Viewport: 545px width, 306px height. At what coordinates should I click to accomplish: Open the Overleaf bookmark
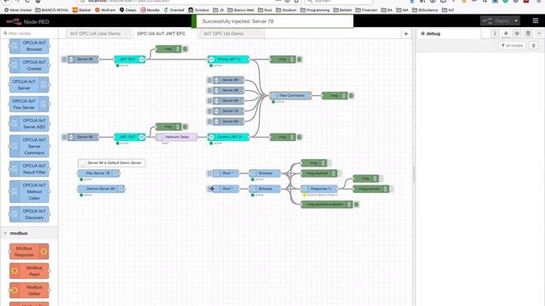174,10
